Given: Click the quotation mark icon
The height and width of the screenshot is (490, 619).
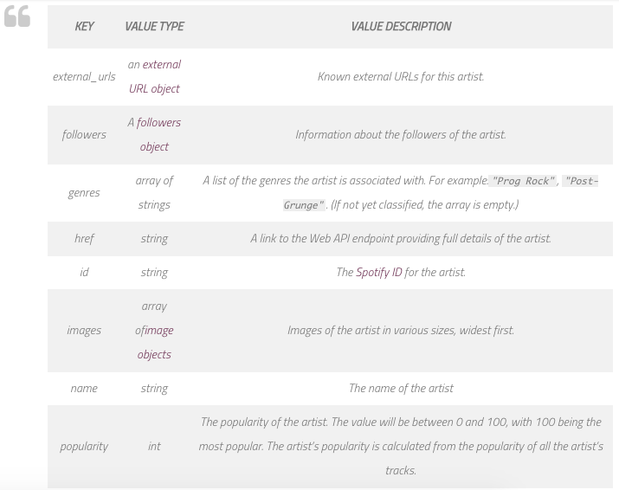Looking at the screenshot, I should tap(17, 16).
